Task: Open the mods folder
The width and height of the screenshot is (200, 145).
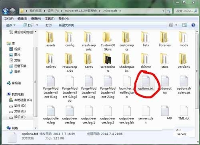Action: coord(184,39)
